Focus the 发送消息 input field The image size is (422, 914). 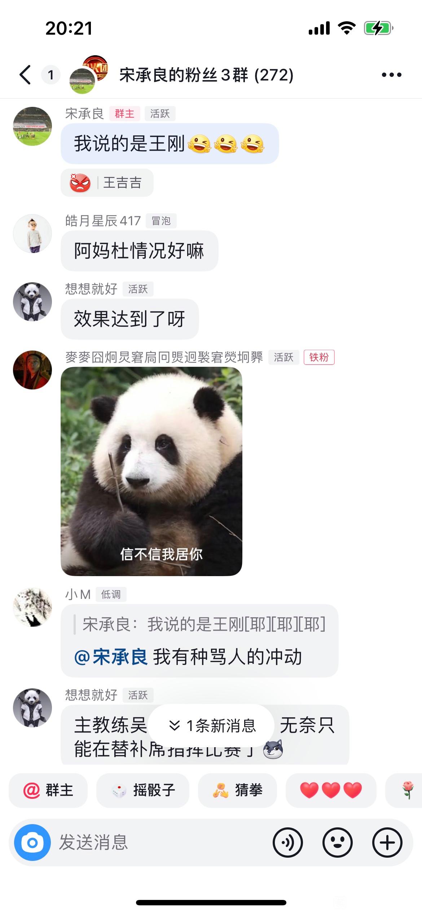[x=162, y=843]
